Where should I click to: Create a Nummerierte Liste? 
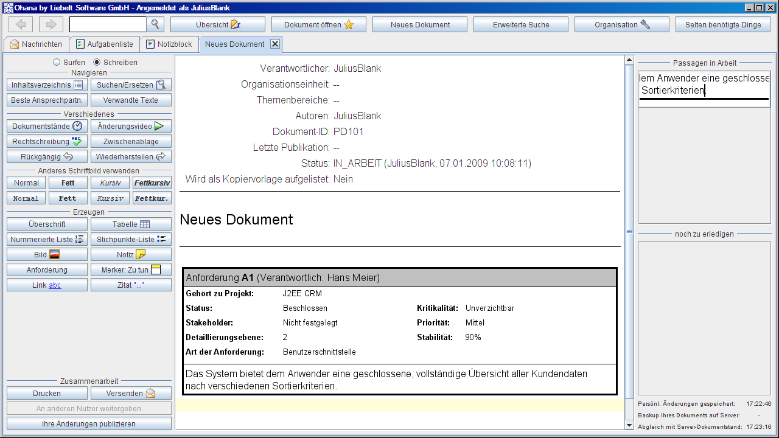[x=47, y=240]
